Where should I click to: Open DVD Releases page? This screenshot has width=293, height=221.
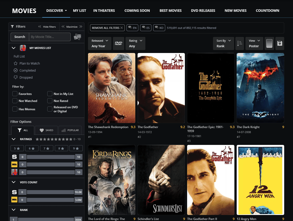tap(203, 11)
